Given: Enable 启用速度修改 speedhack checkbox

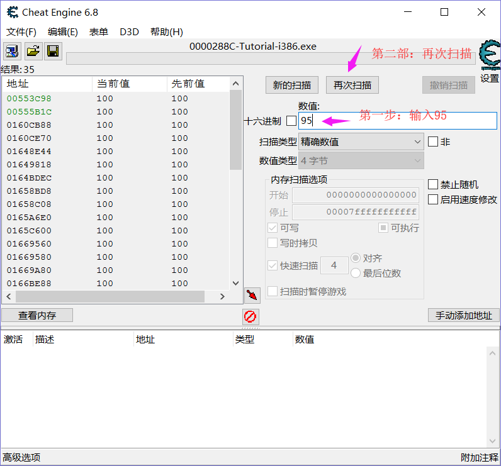Looking at the screenshot, I should click(433, 199).
